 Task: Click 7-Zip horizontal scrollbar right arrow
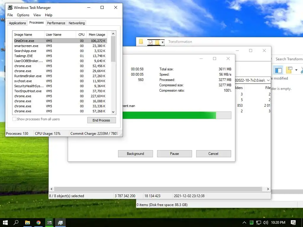pyautogui.click(x=268, y=189)
